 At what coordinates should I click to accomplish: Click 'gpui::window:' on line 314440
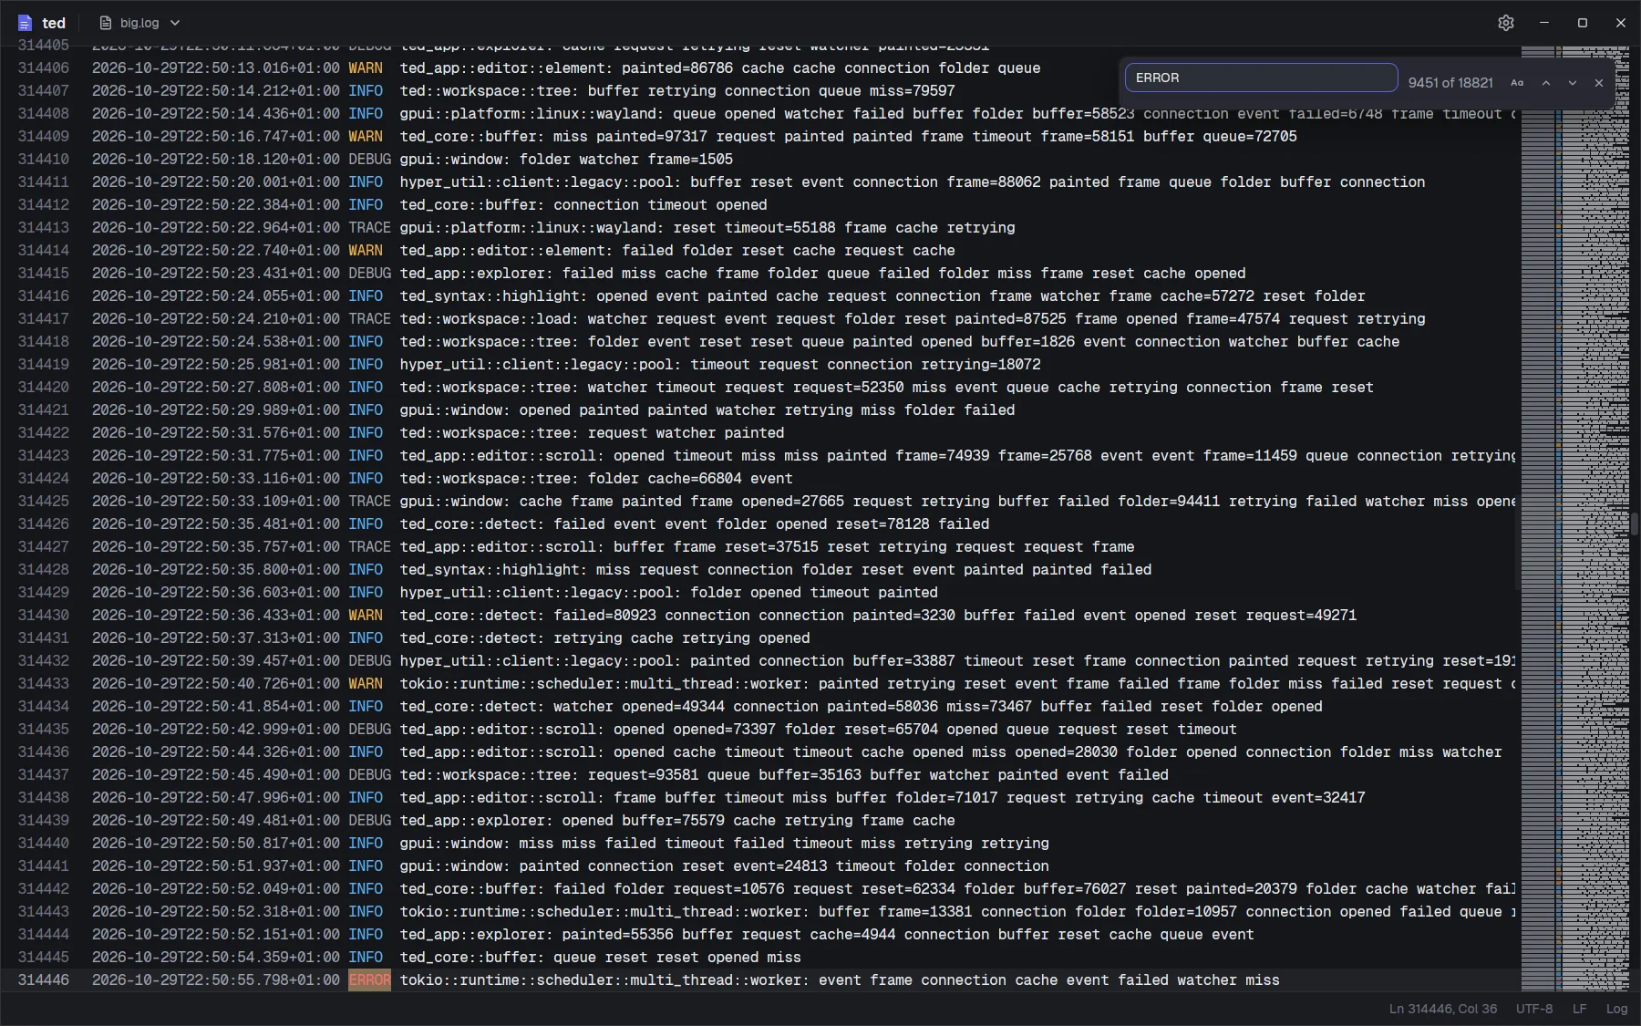[455, 844]
